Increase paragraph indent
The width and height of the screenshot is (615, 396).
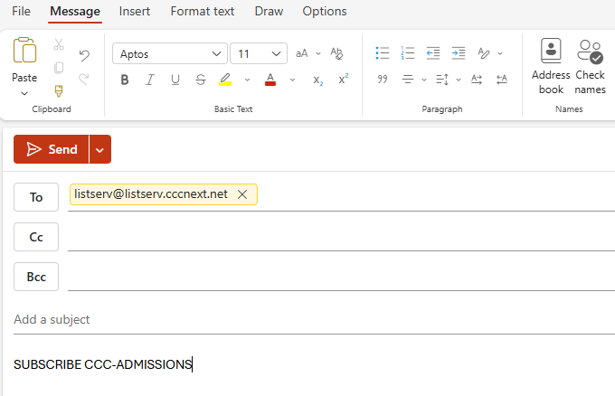click(x=459, y=53)
